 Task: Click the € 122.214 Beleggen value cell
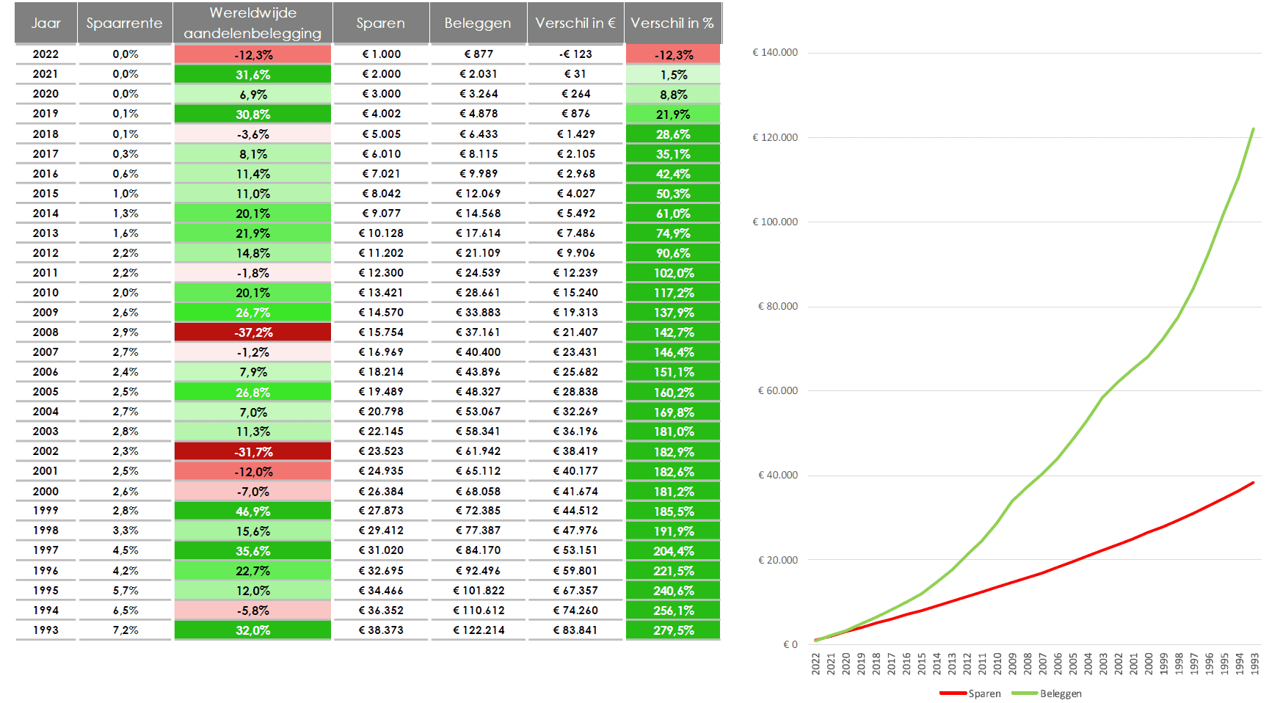click(479, 630)
